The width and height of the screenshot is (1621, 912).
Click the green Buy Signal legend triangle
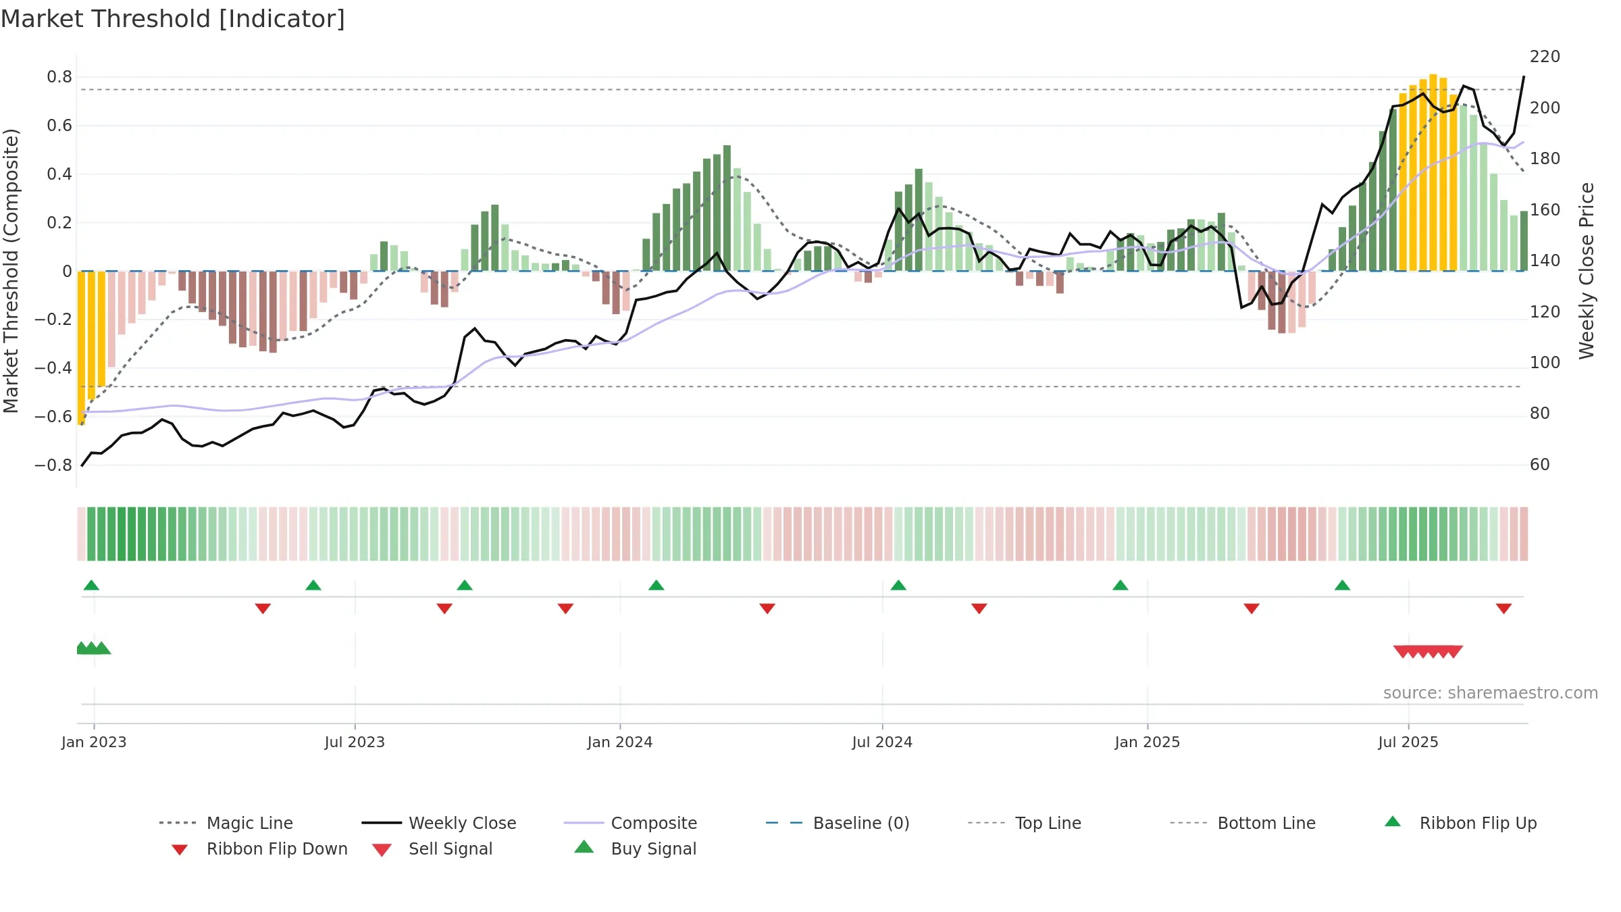pyautogui.click(x=584, y=846)
